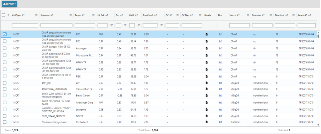Focus the Signature filter field
This screenshot has width=321, height=134.
point(56,25)
